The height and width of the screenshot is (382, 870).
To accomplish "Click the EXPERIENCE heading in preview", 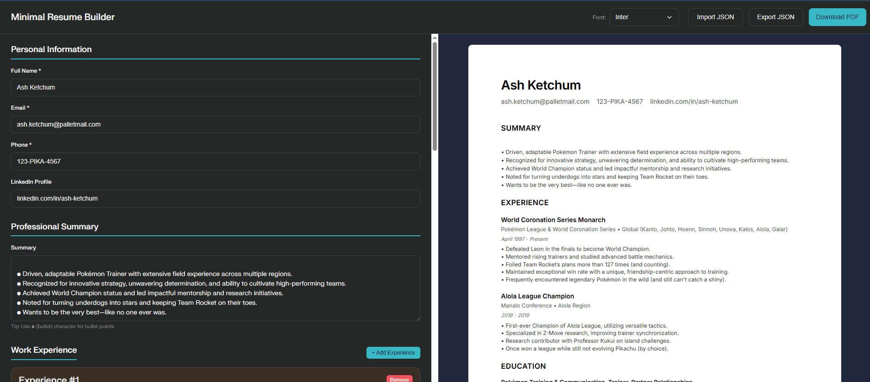I will click(525, 203).
